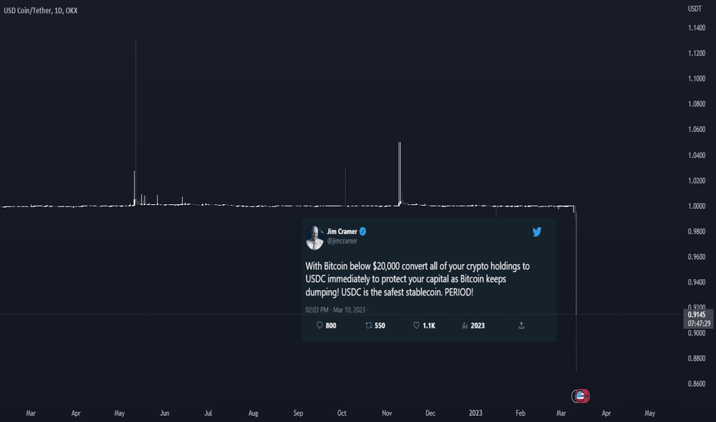Click the USDT currency label on price axis
The height and width of the screenshot is (422, 716).
(x=694, y=8)
